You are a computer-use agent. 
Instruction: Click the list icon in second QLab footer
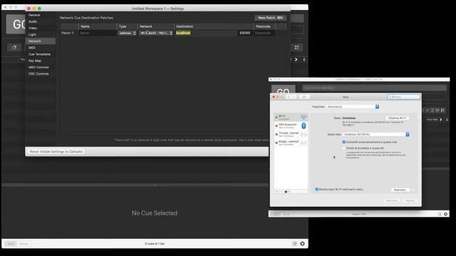pos(440,214)
